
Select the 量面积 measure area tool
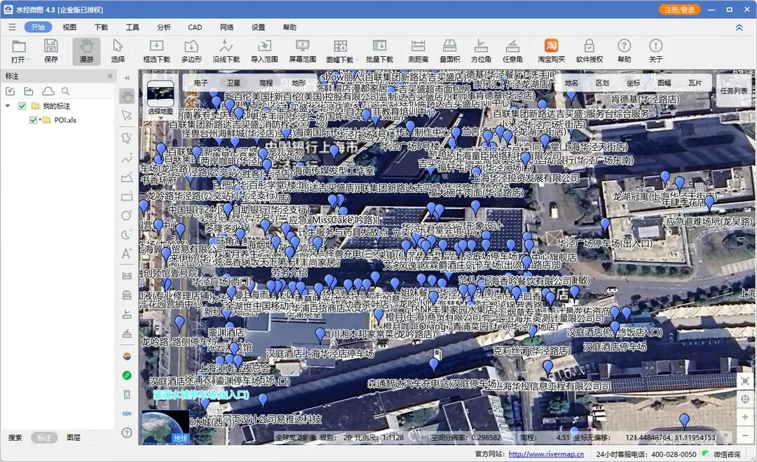pyautogui.click(x=449, y=51)
